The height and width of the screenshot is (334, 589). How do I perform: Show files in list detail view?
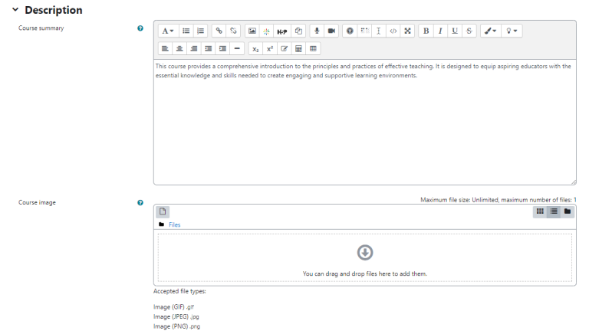tap(554, 211)
